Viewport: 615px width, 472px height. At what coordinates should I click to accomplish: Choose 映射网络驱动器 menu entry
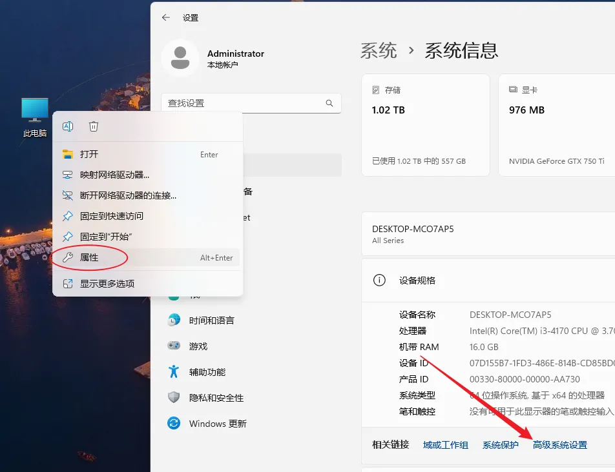point(147,175)
